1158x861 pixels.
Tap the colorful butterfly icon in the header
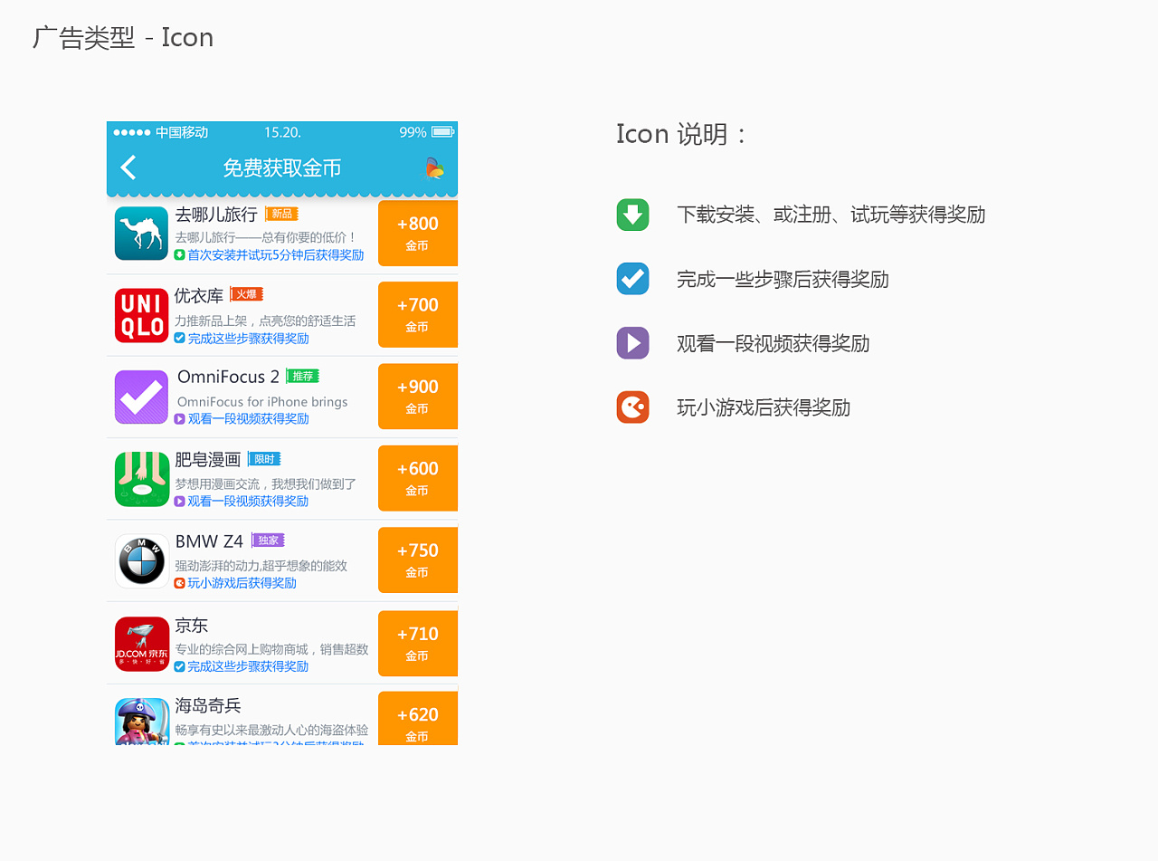pos(433,168)
